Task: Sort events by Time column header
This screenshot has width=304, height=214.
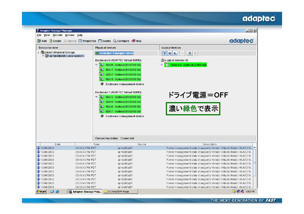Action: point(96,144)
